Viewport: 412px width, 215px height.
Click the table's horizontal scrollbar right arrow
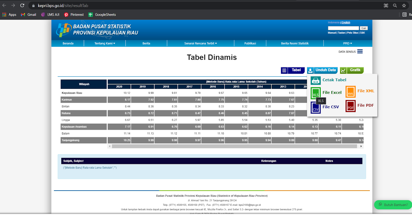(361, 146)
